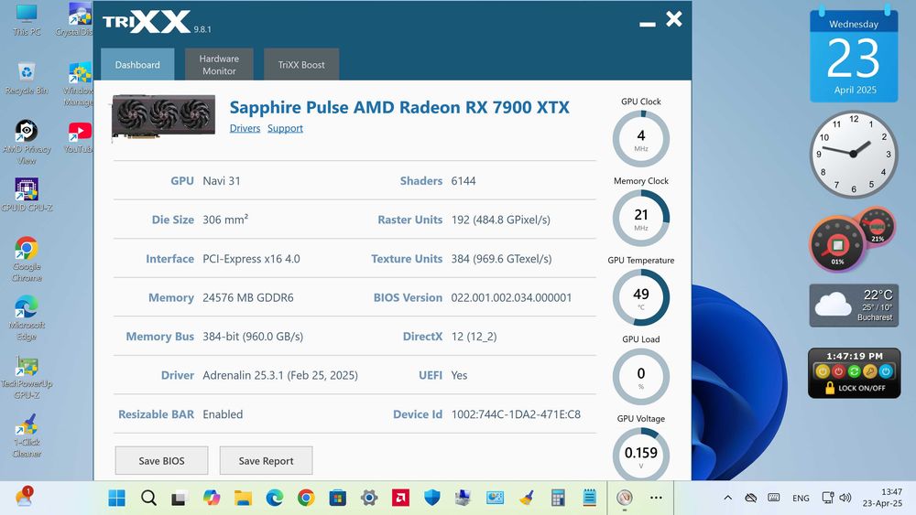Click the analog clock widget
Screen dimensions: 916x515
point(854,154)
